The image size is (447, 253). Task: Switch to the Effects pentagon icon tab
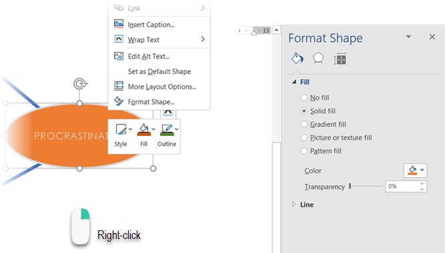click(318, 59)
